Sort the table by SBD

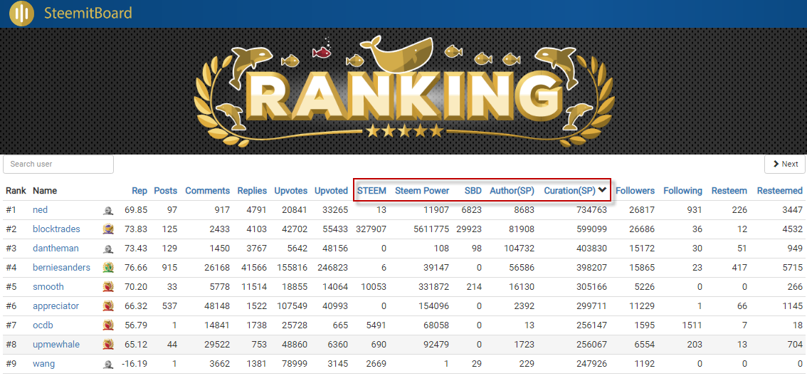pyautogui.click(x=473, y=191)
